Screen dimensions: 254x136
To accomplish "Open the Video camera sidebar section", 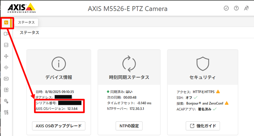I will 6,34.
